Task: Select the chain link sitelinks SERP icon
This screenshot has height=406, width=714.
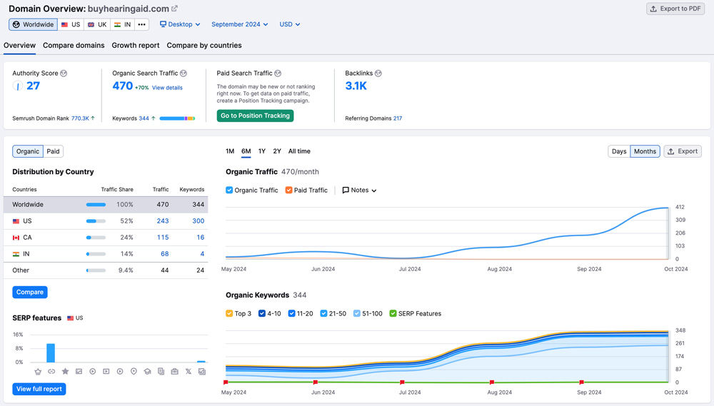Action: tap(51, 372)
